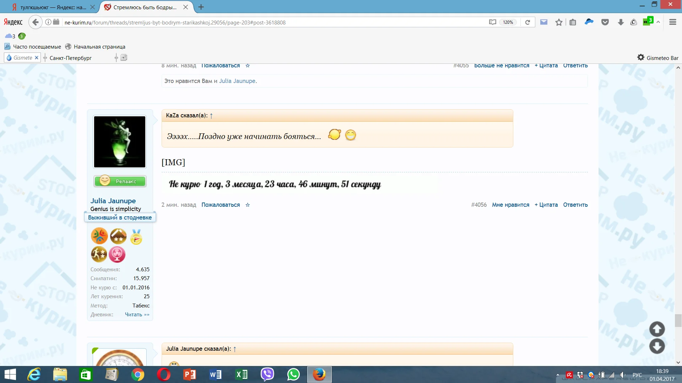This screenshot has width=682, height=383.
Task: Click 'Мне нравится' on post #4056
Action: [510, 205]
